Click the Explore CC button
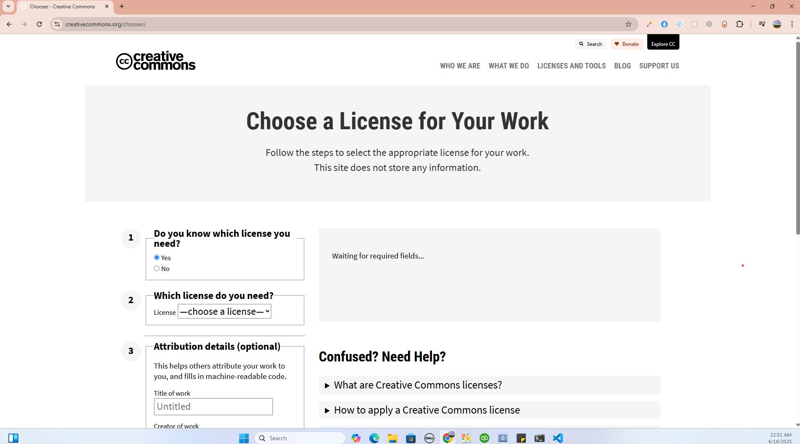The image size is (800, 444). click(663, 43)
